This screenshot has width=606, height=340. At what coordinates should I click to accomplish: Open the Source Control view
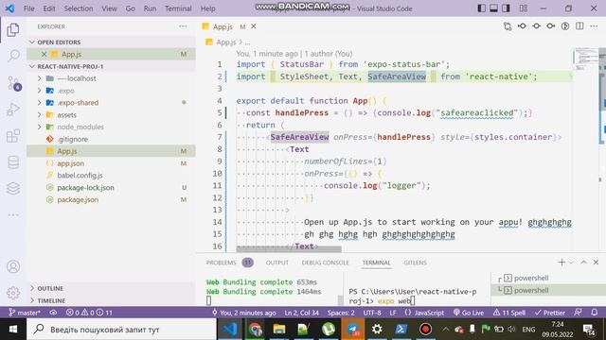coord(13,83)
